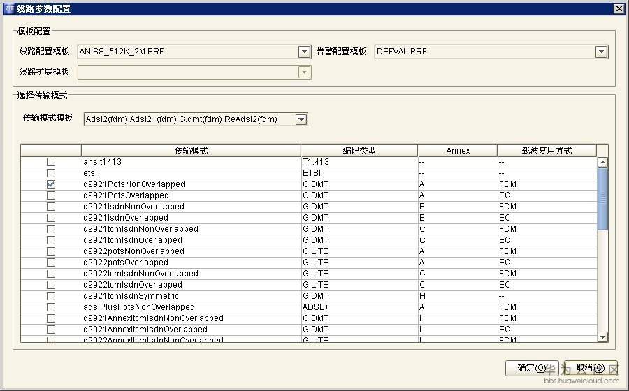629x391 pixels.
Task: Enable the q9922tcmIsdnNonOverlapped checkbox
Action: point(51,274)
